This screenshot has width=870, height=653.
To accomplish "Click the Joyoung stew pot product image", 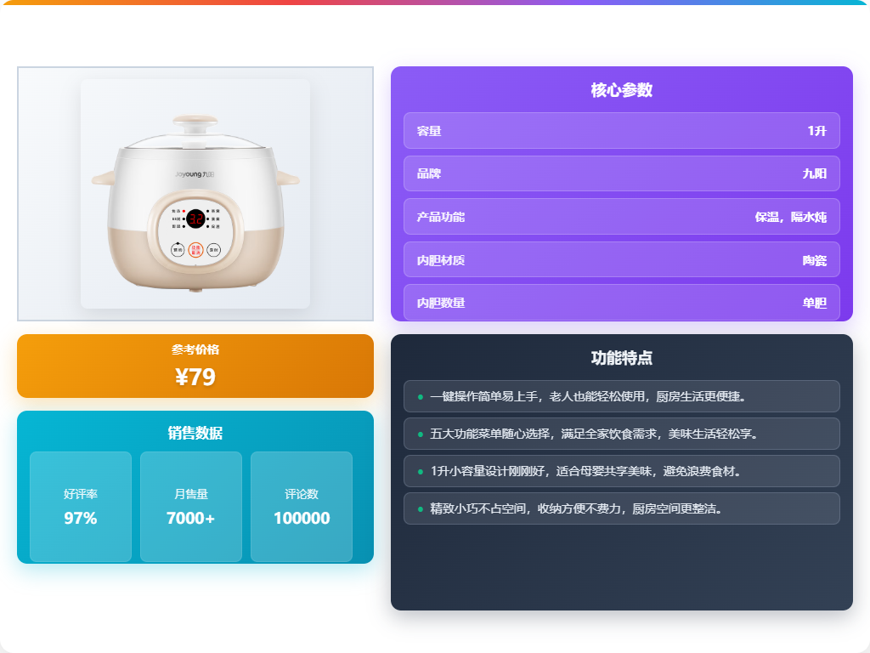I will pyautogui.click(x=195, y=194).
